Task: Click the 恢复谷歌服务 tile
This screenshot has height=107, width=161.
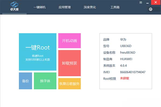Action: [69, 84]
